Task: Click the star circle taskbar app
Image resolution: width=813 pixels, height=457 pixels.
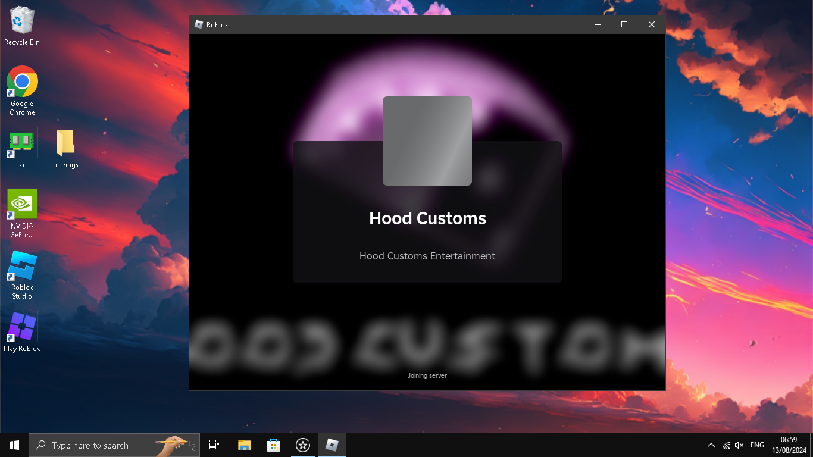Action: pos(303,445)
